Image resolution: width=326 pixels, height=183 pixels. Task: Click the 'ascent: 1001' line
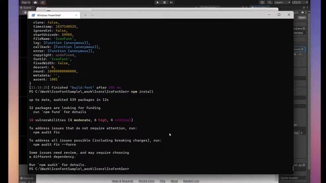pos(45,79)
